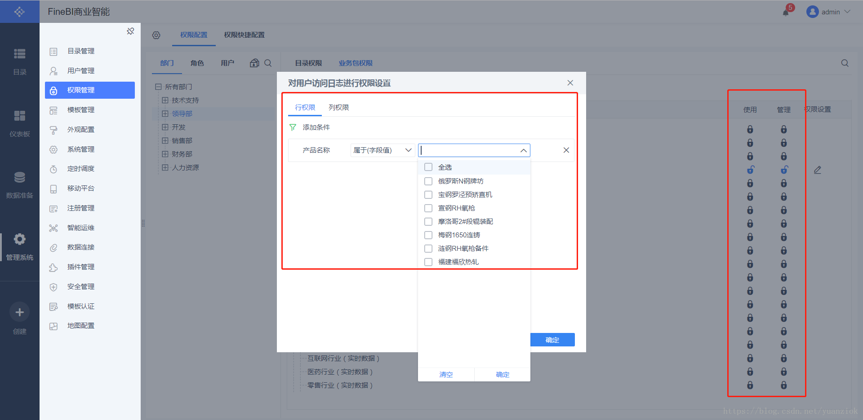Open 智能运维 menu item
This screenshot has width=863, height=420.
pyautogui.click(x=90, y=228)
